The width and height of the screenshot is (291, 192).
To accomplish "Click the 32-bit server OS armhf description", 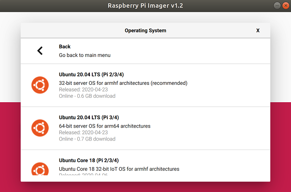I will [x=123, y=83].
